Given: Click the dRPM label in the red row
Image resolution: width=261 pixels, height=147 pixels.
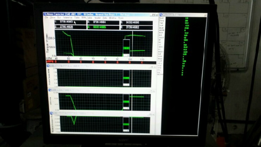Looking at the screenshot, I should 50,62.
